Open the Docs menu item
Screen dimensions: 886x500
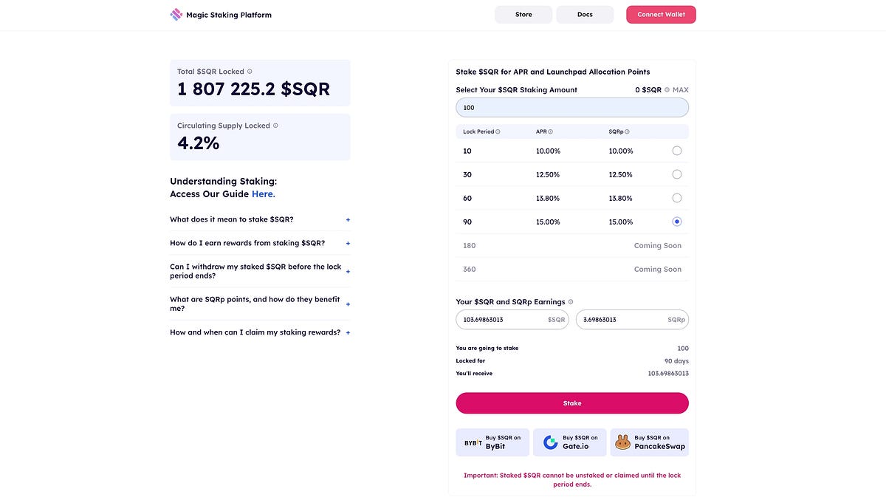coord(585,15)
